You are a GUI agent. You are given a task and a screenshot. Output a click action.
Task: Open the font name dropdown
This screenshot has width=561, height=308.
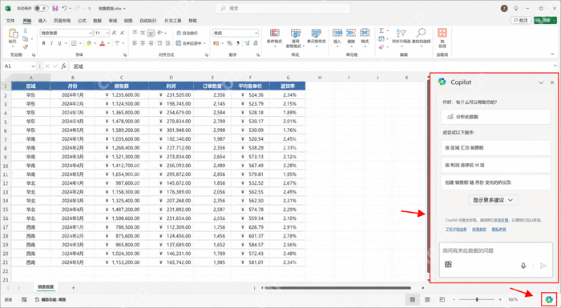[x=91, y=33]
